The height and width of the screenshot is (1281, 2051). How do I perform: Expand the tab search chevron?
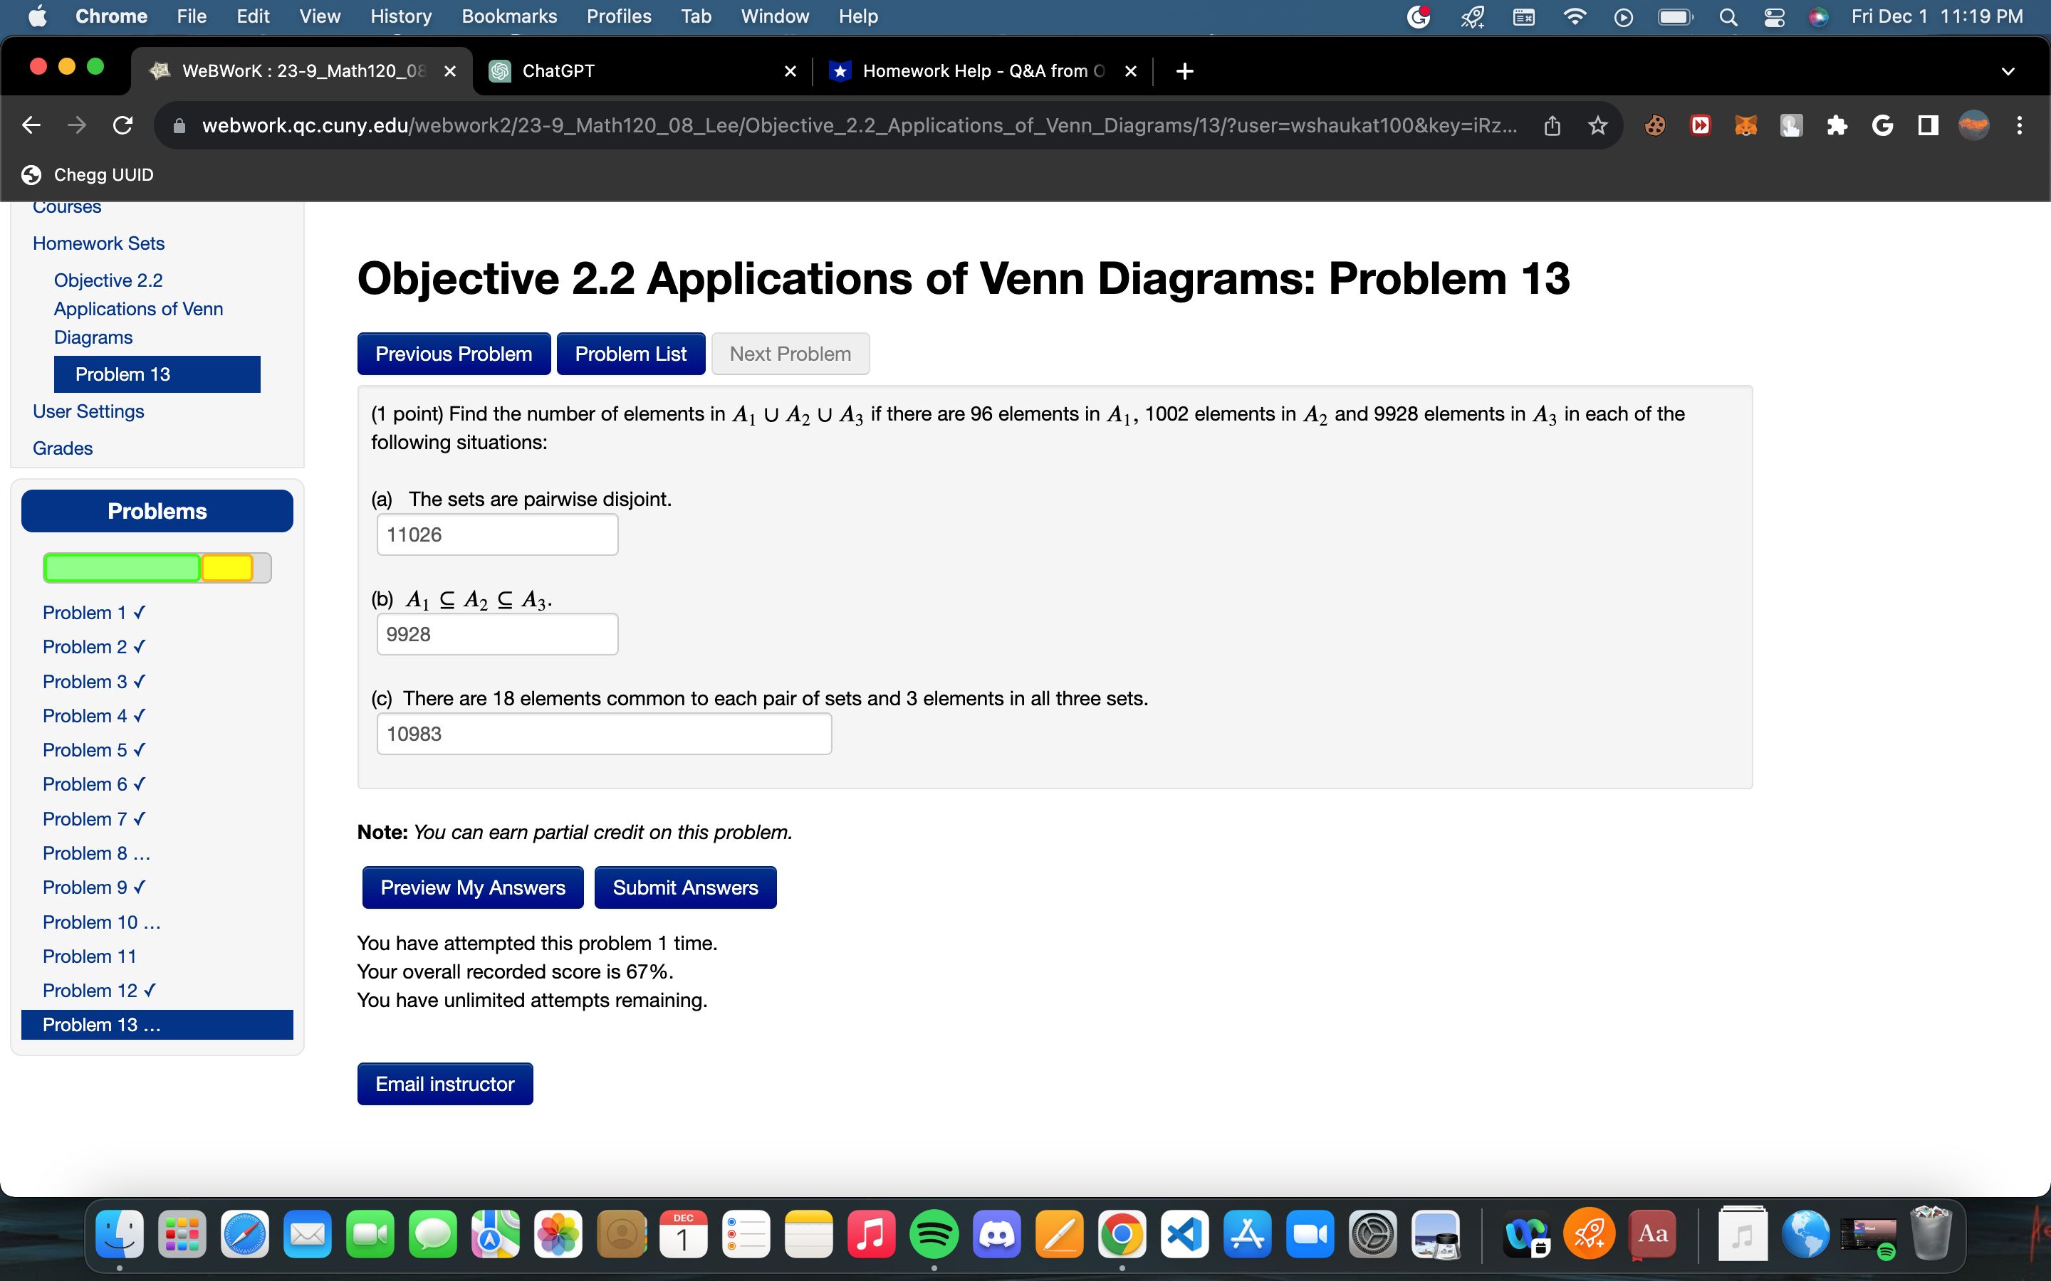(x=2008, y=71)
